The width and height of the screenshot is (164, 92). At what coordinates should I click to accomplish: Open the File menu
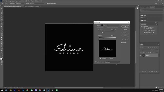point(4,1)
